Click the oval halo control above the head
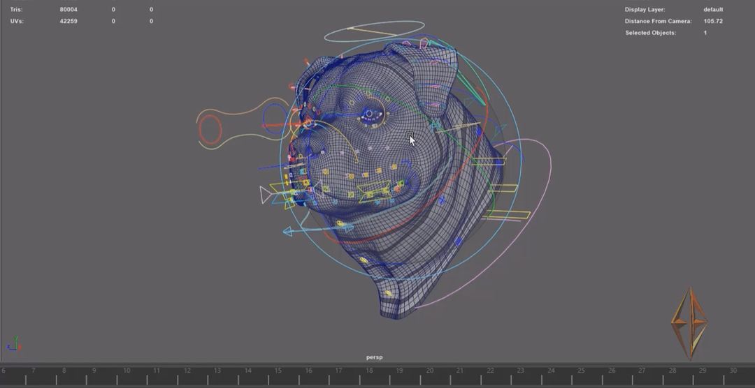Screen dimensions: 755x388 [375, 29]
